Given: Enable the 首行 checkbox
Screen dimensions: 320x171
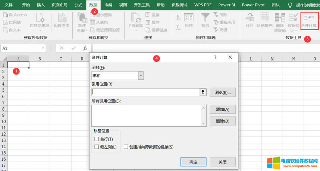Looking at the screenshot, I should (x=97, y=139).
